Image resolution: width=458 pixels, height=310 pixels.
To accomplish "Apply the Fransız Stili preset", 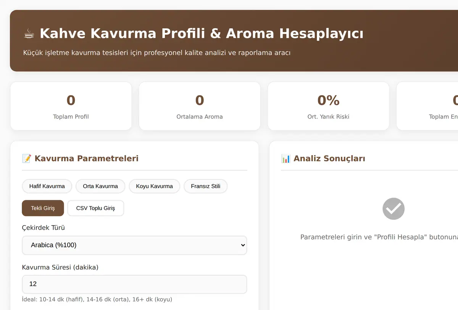I will click(x=206, y=186).
